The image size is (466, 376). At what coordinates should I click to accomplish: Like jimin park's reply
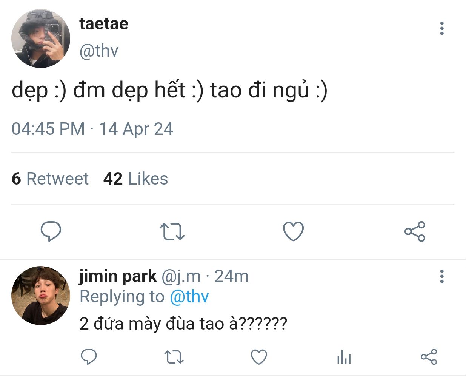(259, 357)
